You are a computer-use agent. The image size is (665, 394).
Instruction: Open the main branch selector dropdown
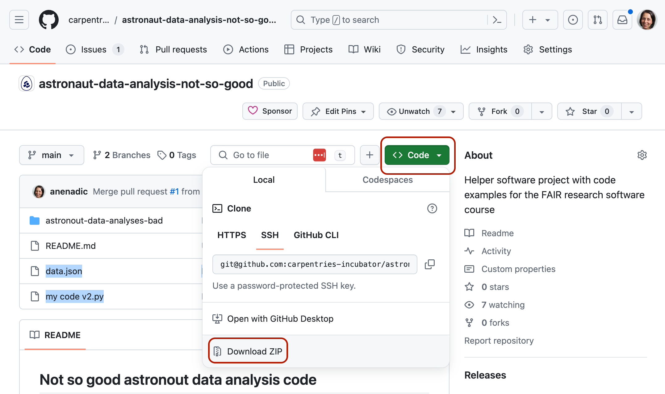point(52,155)
